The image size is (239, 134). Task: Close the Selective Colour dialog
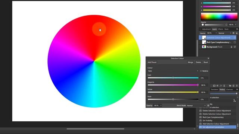[208, 58]
